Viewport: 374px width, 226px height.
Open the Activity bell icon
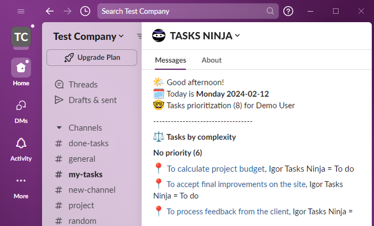pos(21,143)
